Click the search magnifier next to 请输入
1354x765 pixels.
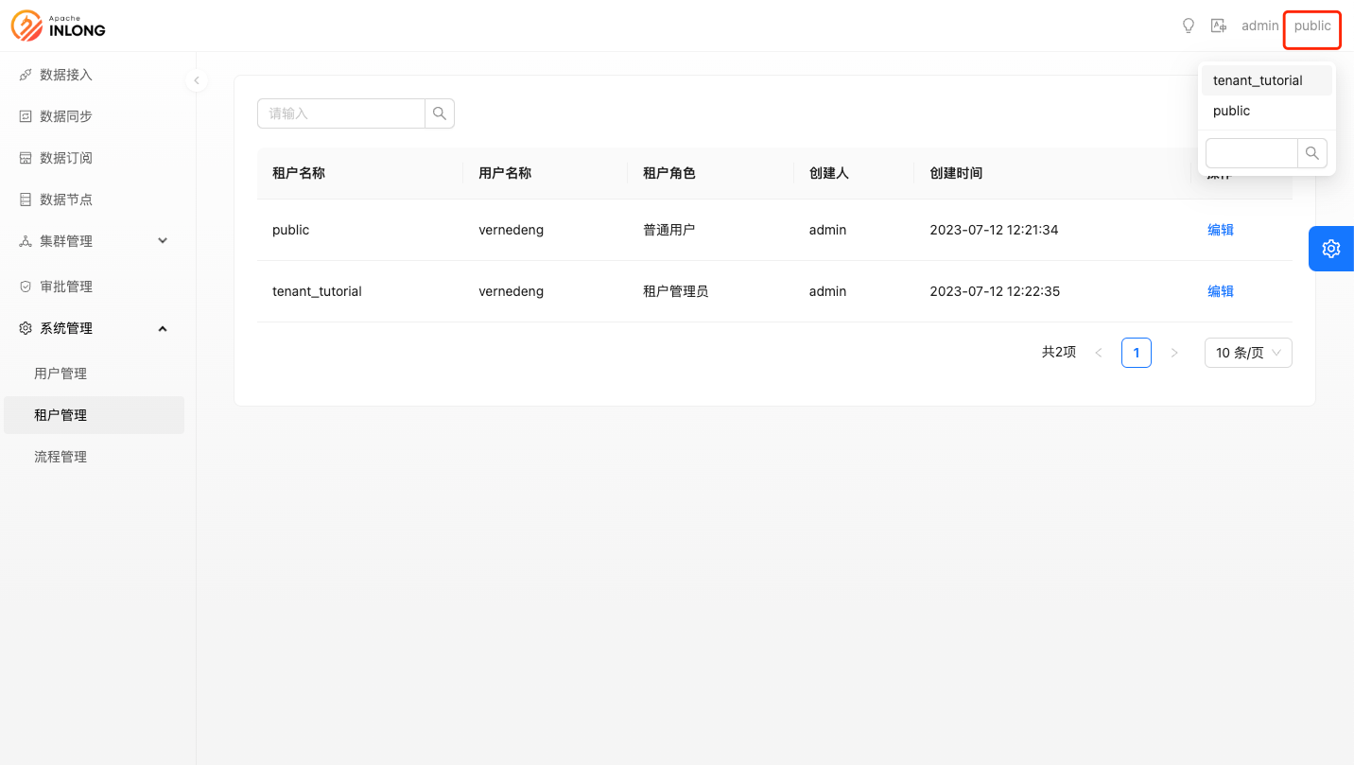tap(439, 113)
